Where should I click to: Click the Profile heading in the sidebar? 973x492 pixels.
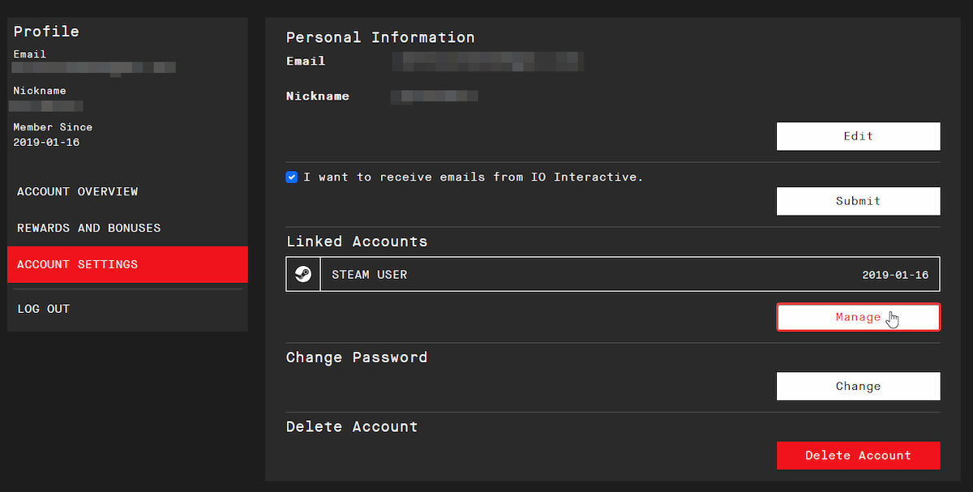point(46,32)
